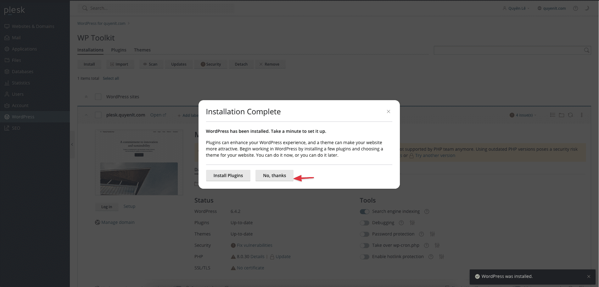Click the dark mode moon icon

[587, 8]
